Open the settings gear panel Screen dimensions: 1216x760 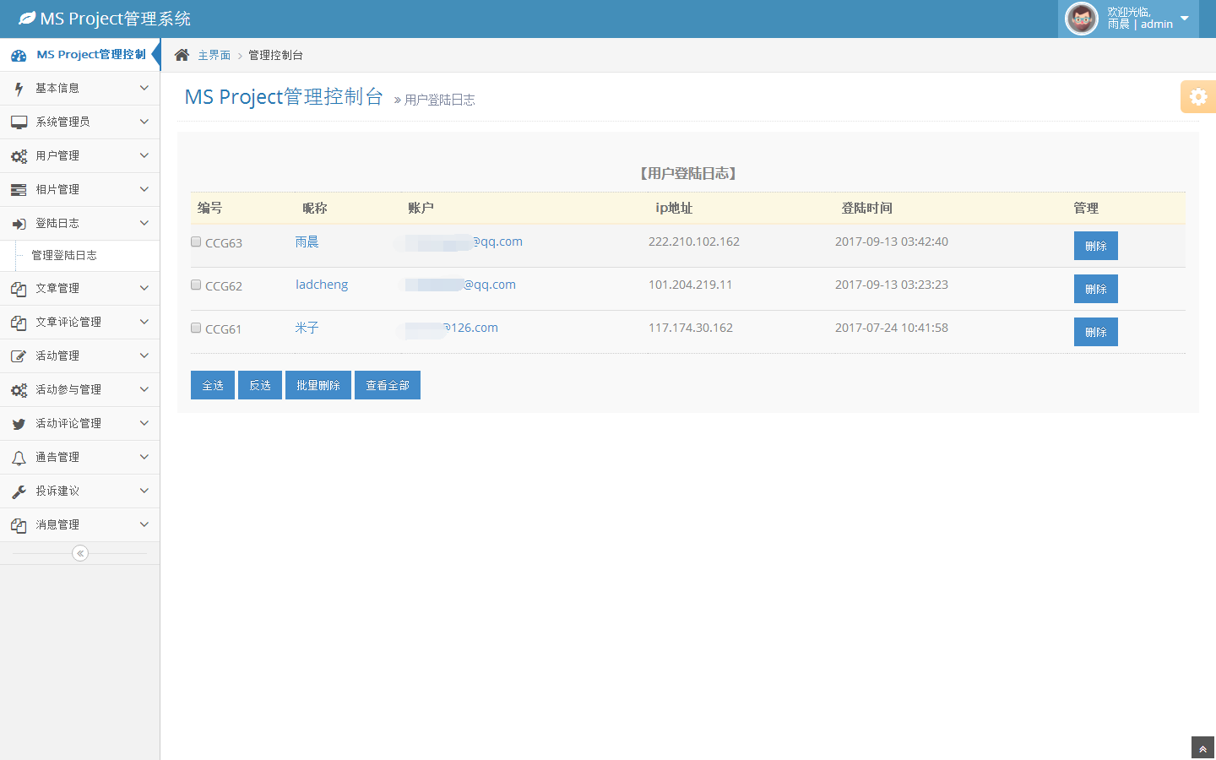[1197, 97]
